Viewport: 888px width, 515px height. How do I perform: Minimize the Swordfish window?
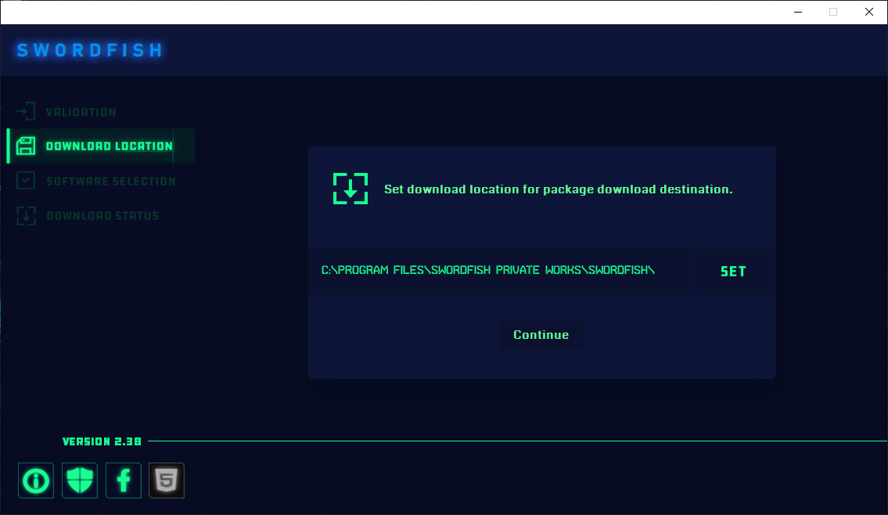tap(797, 12)
